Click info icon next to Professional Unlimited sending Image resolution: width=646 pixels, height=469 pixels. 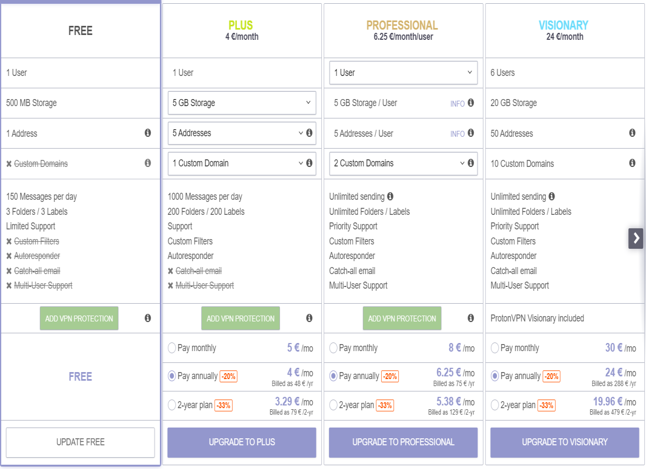click(390, 197)
